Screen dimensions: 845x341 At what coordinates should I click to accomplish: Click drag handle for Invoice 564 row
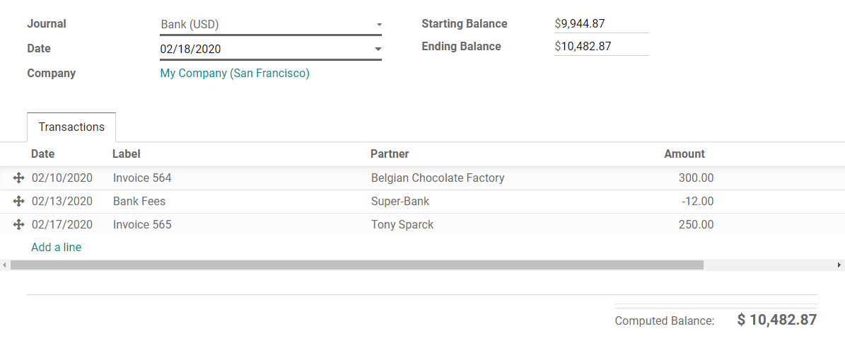(x=19, y=178)
